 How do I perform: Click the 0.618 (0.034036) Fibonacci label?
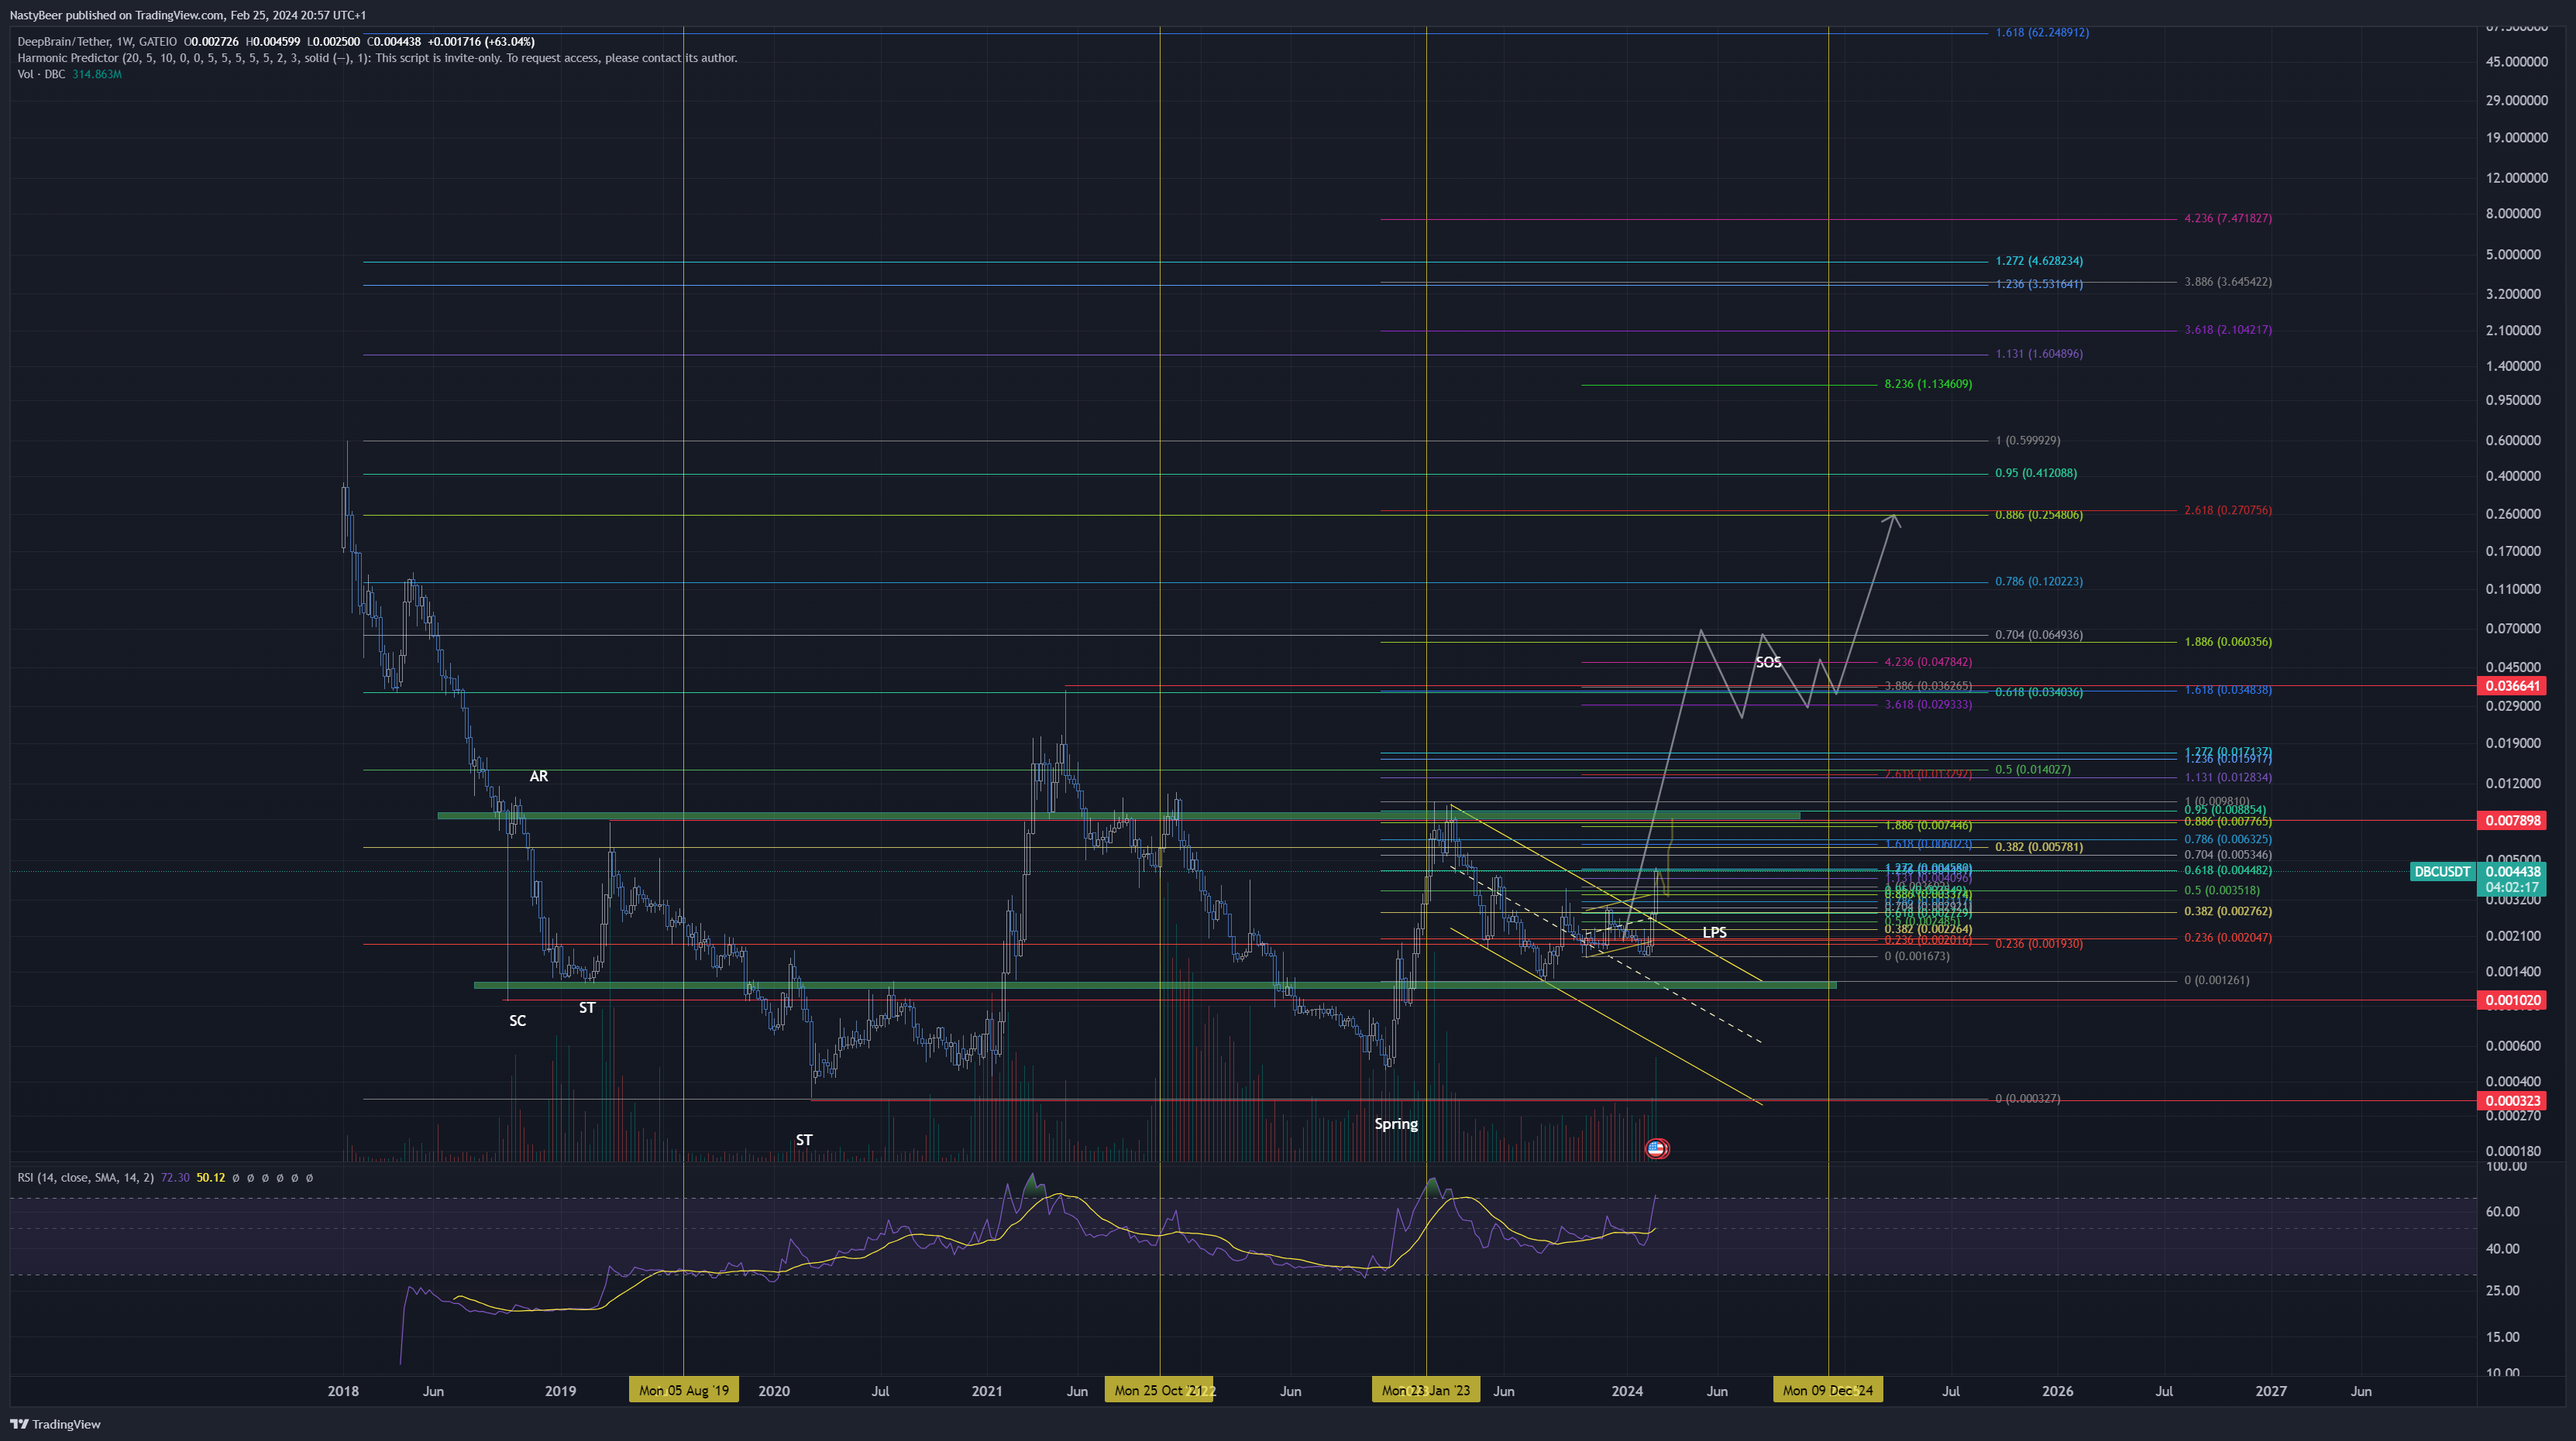[x=2039, y=692]
